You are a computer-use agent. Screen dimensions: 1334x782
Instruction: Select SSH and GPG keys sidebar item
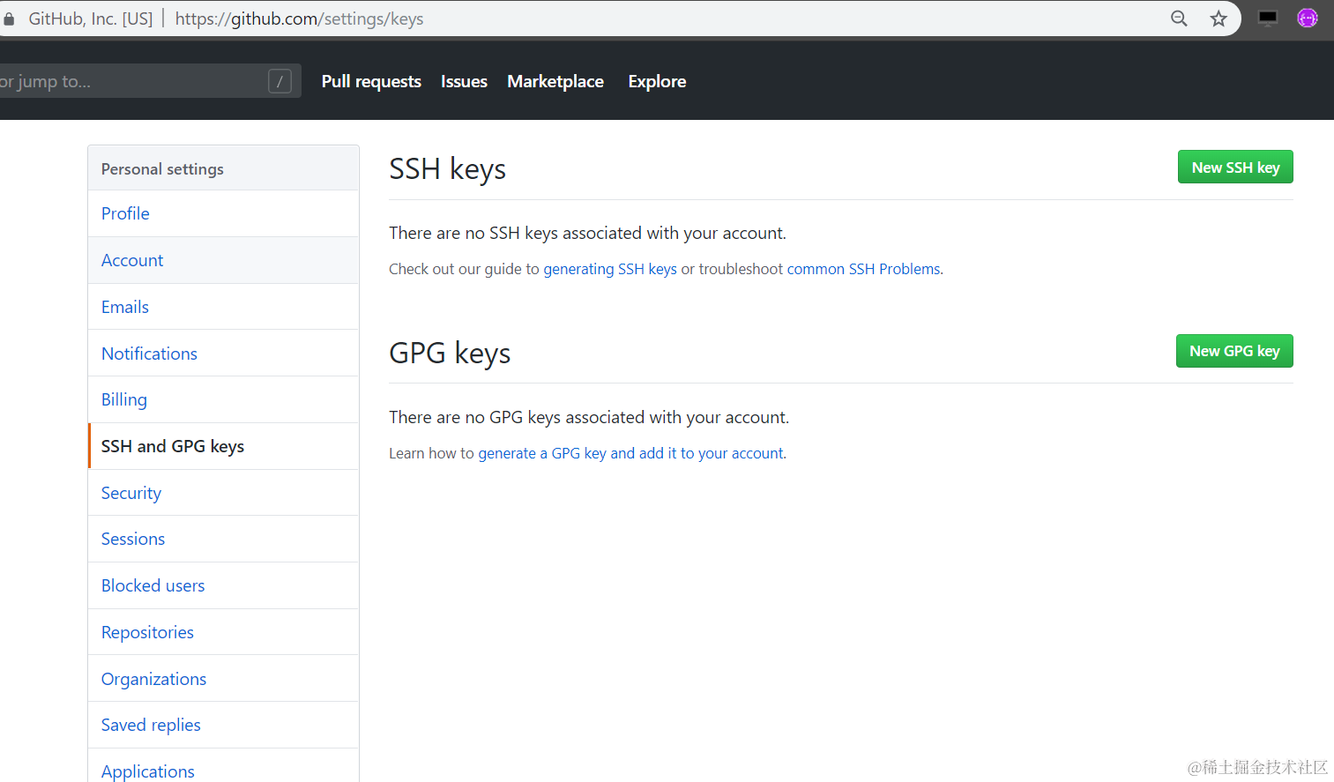[223, 446]
